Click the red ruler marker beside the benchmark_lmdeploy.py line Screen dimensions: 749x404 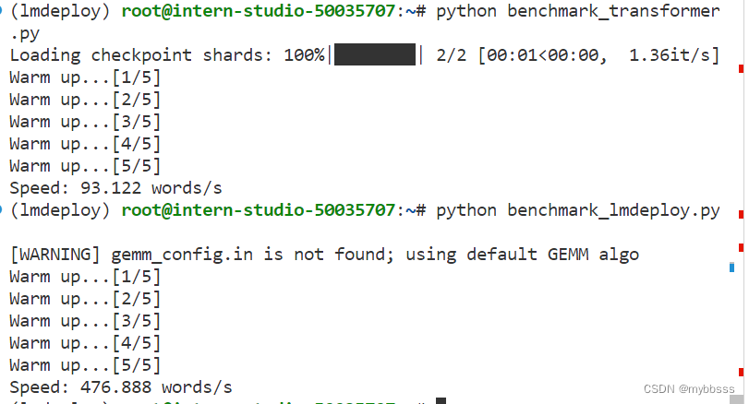pos(741,214)
